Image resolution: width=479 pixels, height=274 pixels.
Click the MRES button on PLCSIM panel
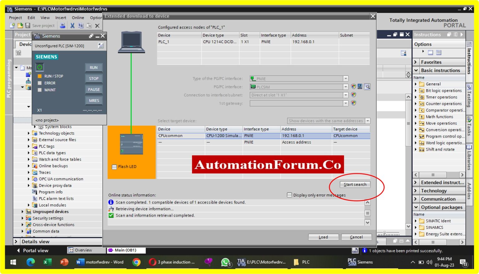(94, 100)
